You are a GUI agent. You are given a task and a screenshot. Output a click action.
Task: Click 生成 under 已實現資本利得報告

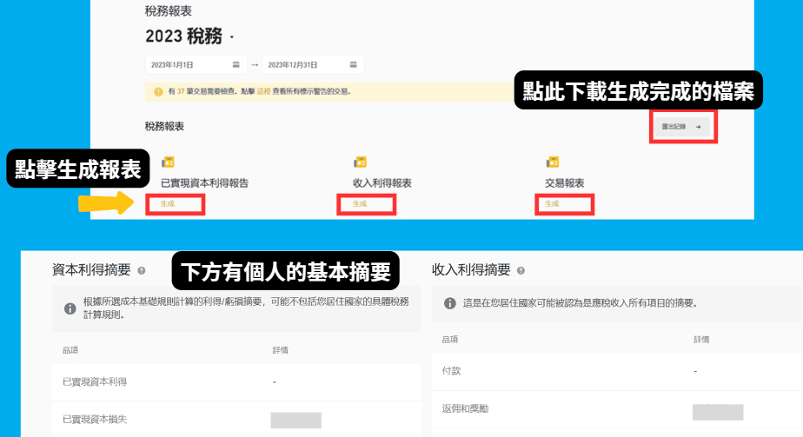pos(167,204)
